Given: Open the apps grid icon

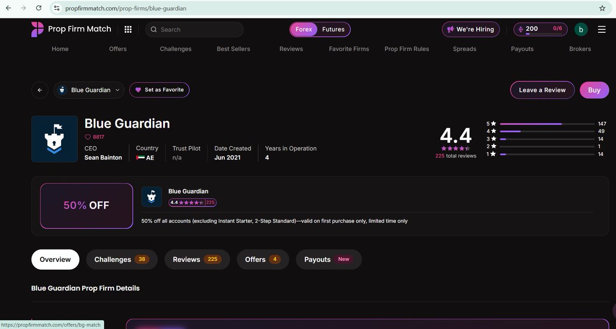Looking at the screenshot, I should tap(128, 30).
